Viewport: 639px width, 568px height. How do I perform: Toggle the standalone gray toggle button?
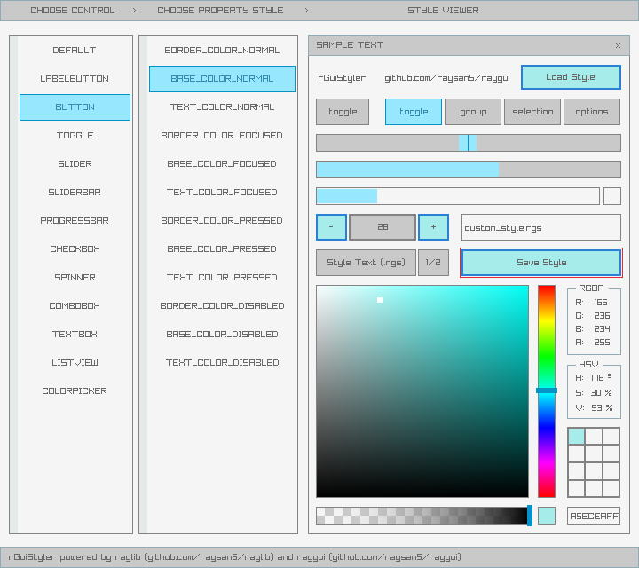(x=343, y=112)
